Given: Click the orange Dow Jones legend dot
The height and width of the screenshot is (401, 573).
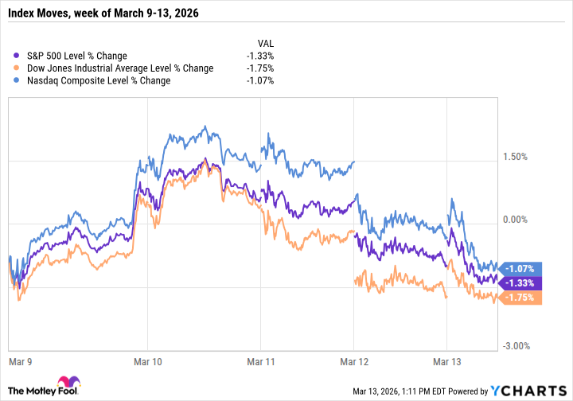Looking at the screenshot, I should coord(18,68).
